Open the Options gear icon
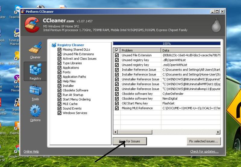 [x=35, y=111]
